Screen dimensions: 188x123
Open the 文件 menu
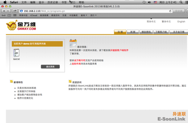[x=24, y=2]
